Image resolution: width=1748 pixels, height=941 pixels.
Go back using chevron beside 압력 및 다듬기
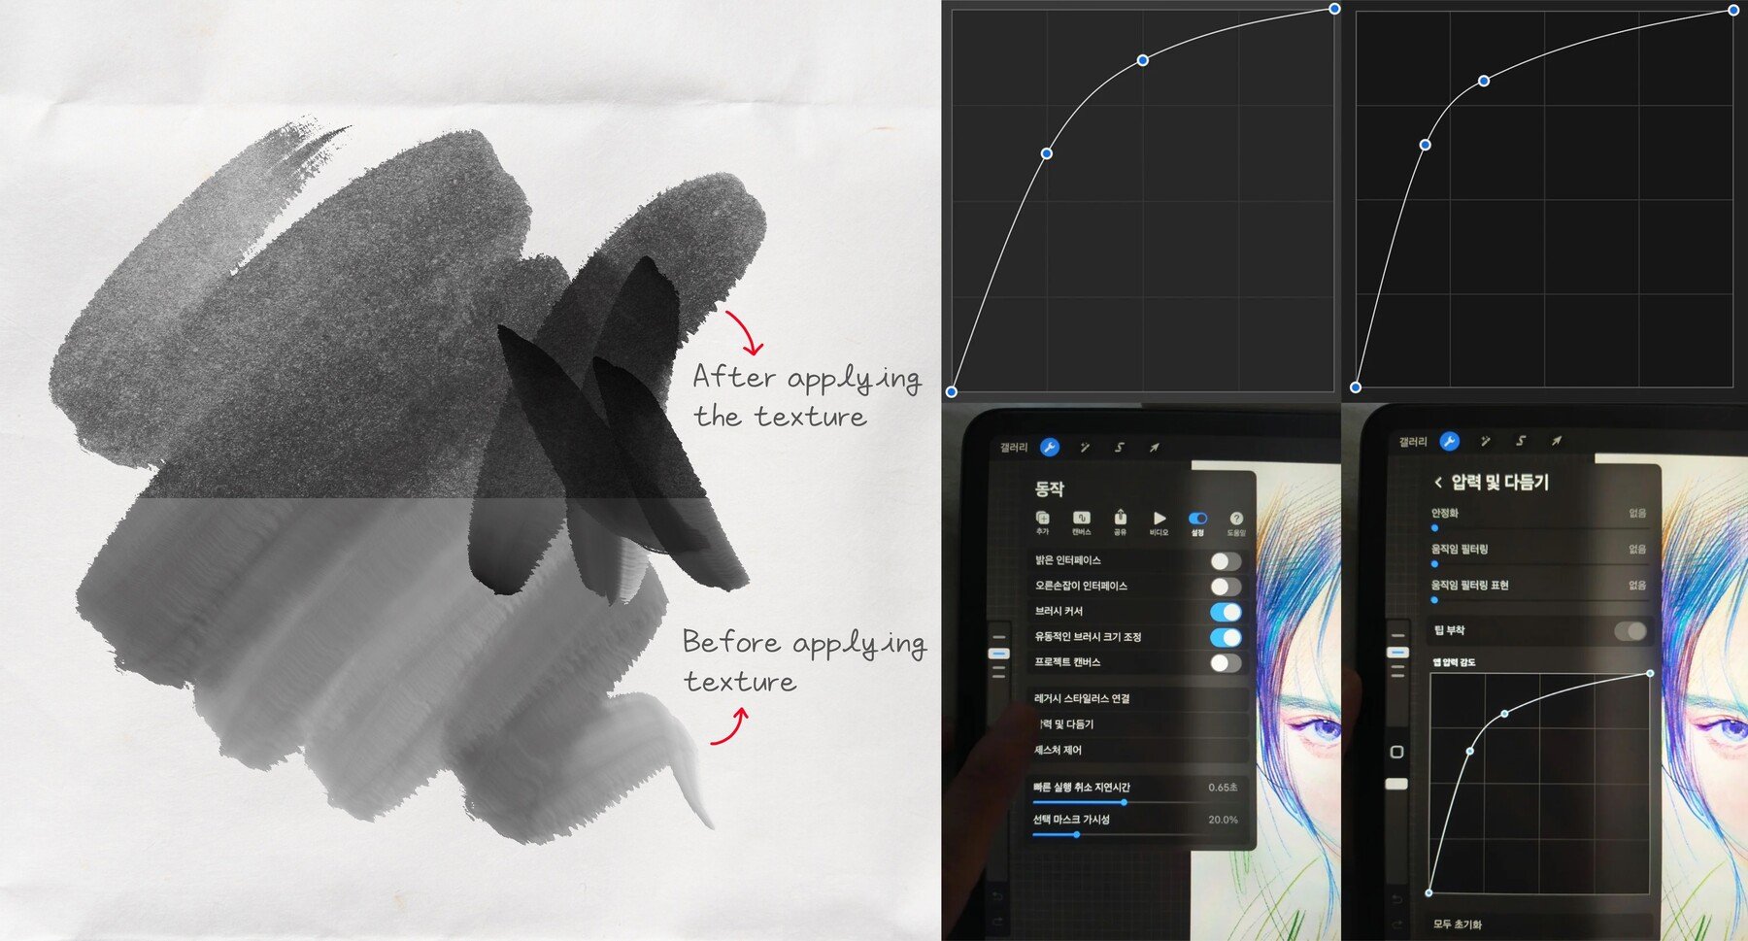tap(1438, 483)
